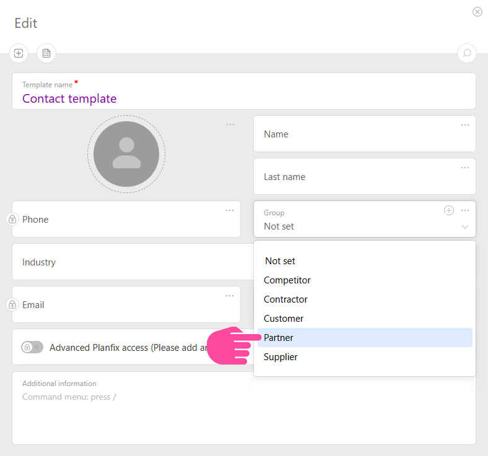Click the Template name input field
Screen dimensions: 488x456
click(243, 98)
